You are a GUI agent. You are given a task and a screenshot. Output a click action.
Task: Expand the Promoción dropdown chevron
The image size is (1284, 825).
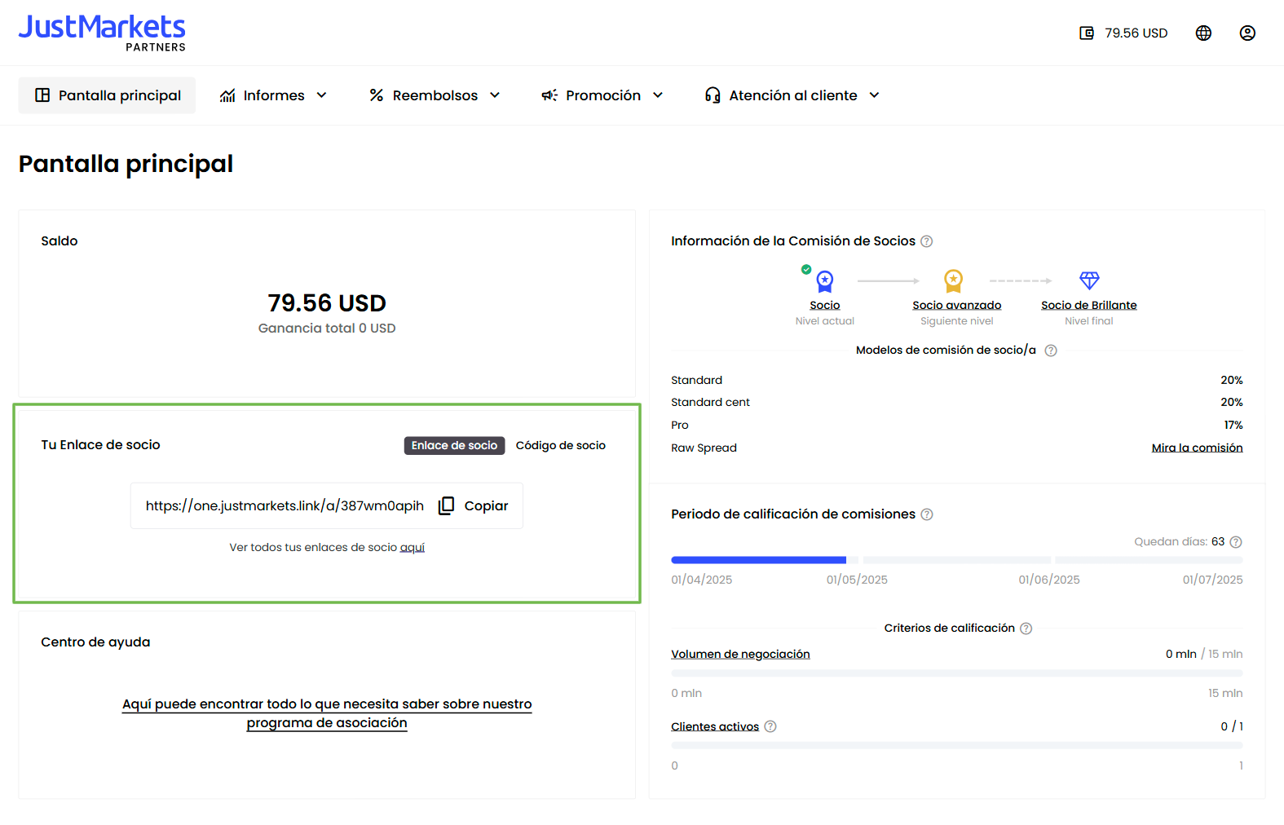pyautogui.click(x=658, y=95)
